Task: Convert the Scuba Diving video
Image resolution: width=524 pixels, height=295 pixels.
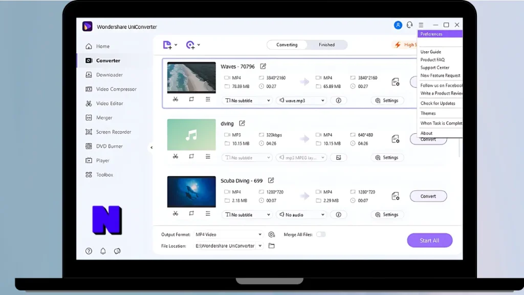Action: [x=428, y=196]
